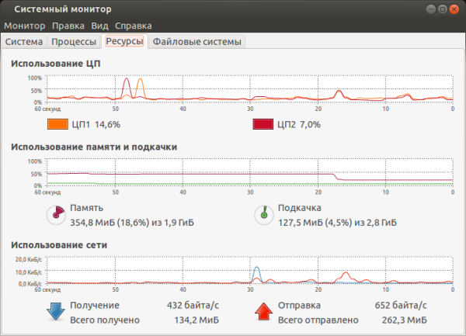Select the Ресурсы tab
466x336 pixels.
click(x=124, y=41)
